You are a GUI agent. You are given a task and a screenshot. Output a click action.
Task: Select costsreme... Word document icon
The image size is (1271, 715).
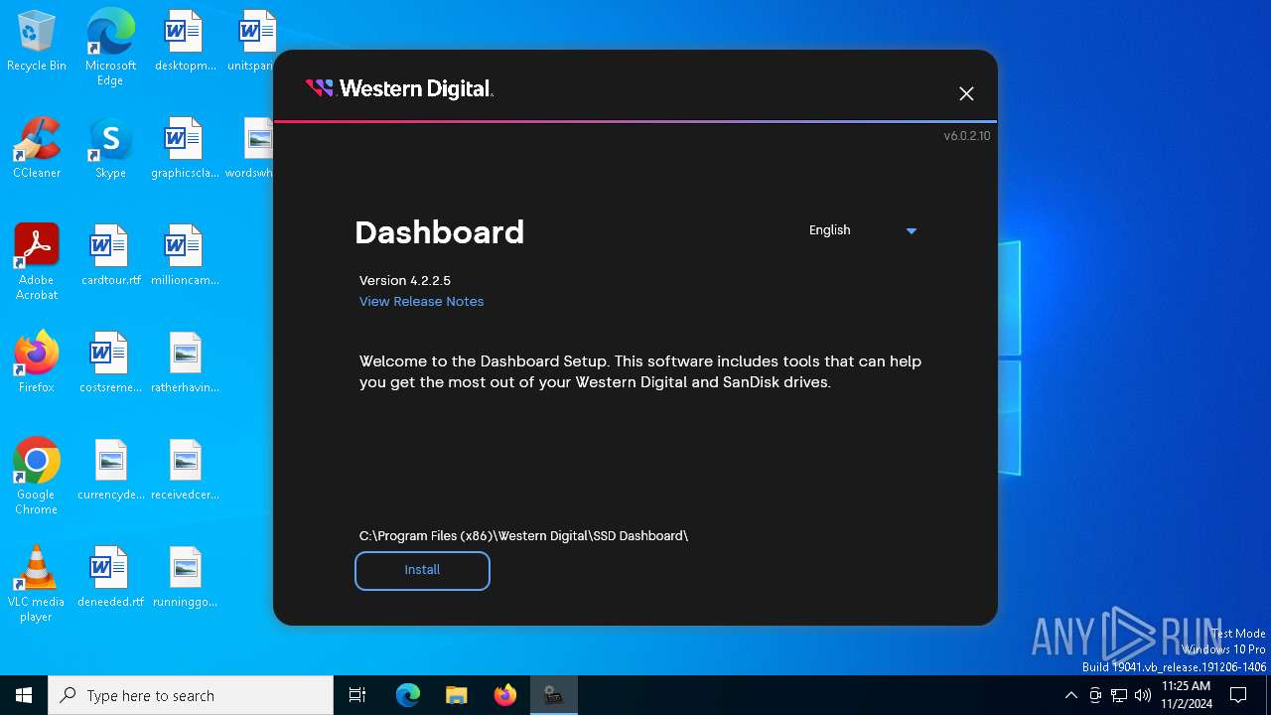click(x=110, y=363)
